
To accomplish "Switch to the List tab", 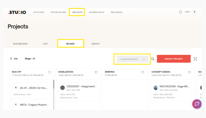I will point(45,44).
